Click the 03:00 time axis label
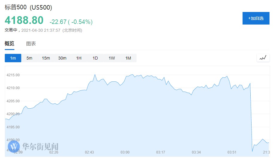This screenshot has width=274, height=161. tap(125, 152)
